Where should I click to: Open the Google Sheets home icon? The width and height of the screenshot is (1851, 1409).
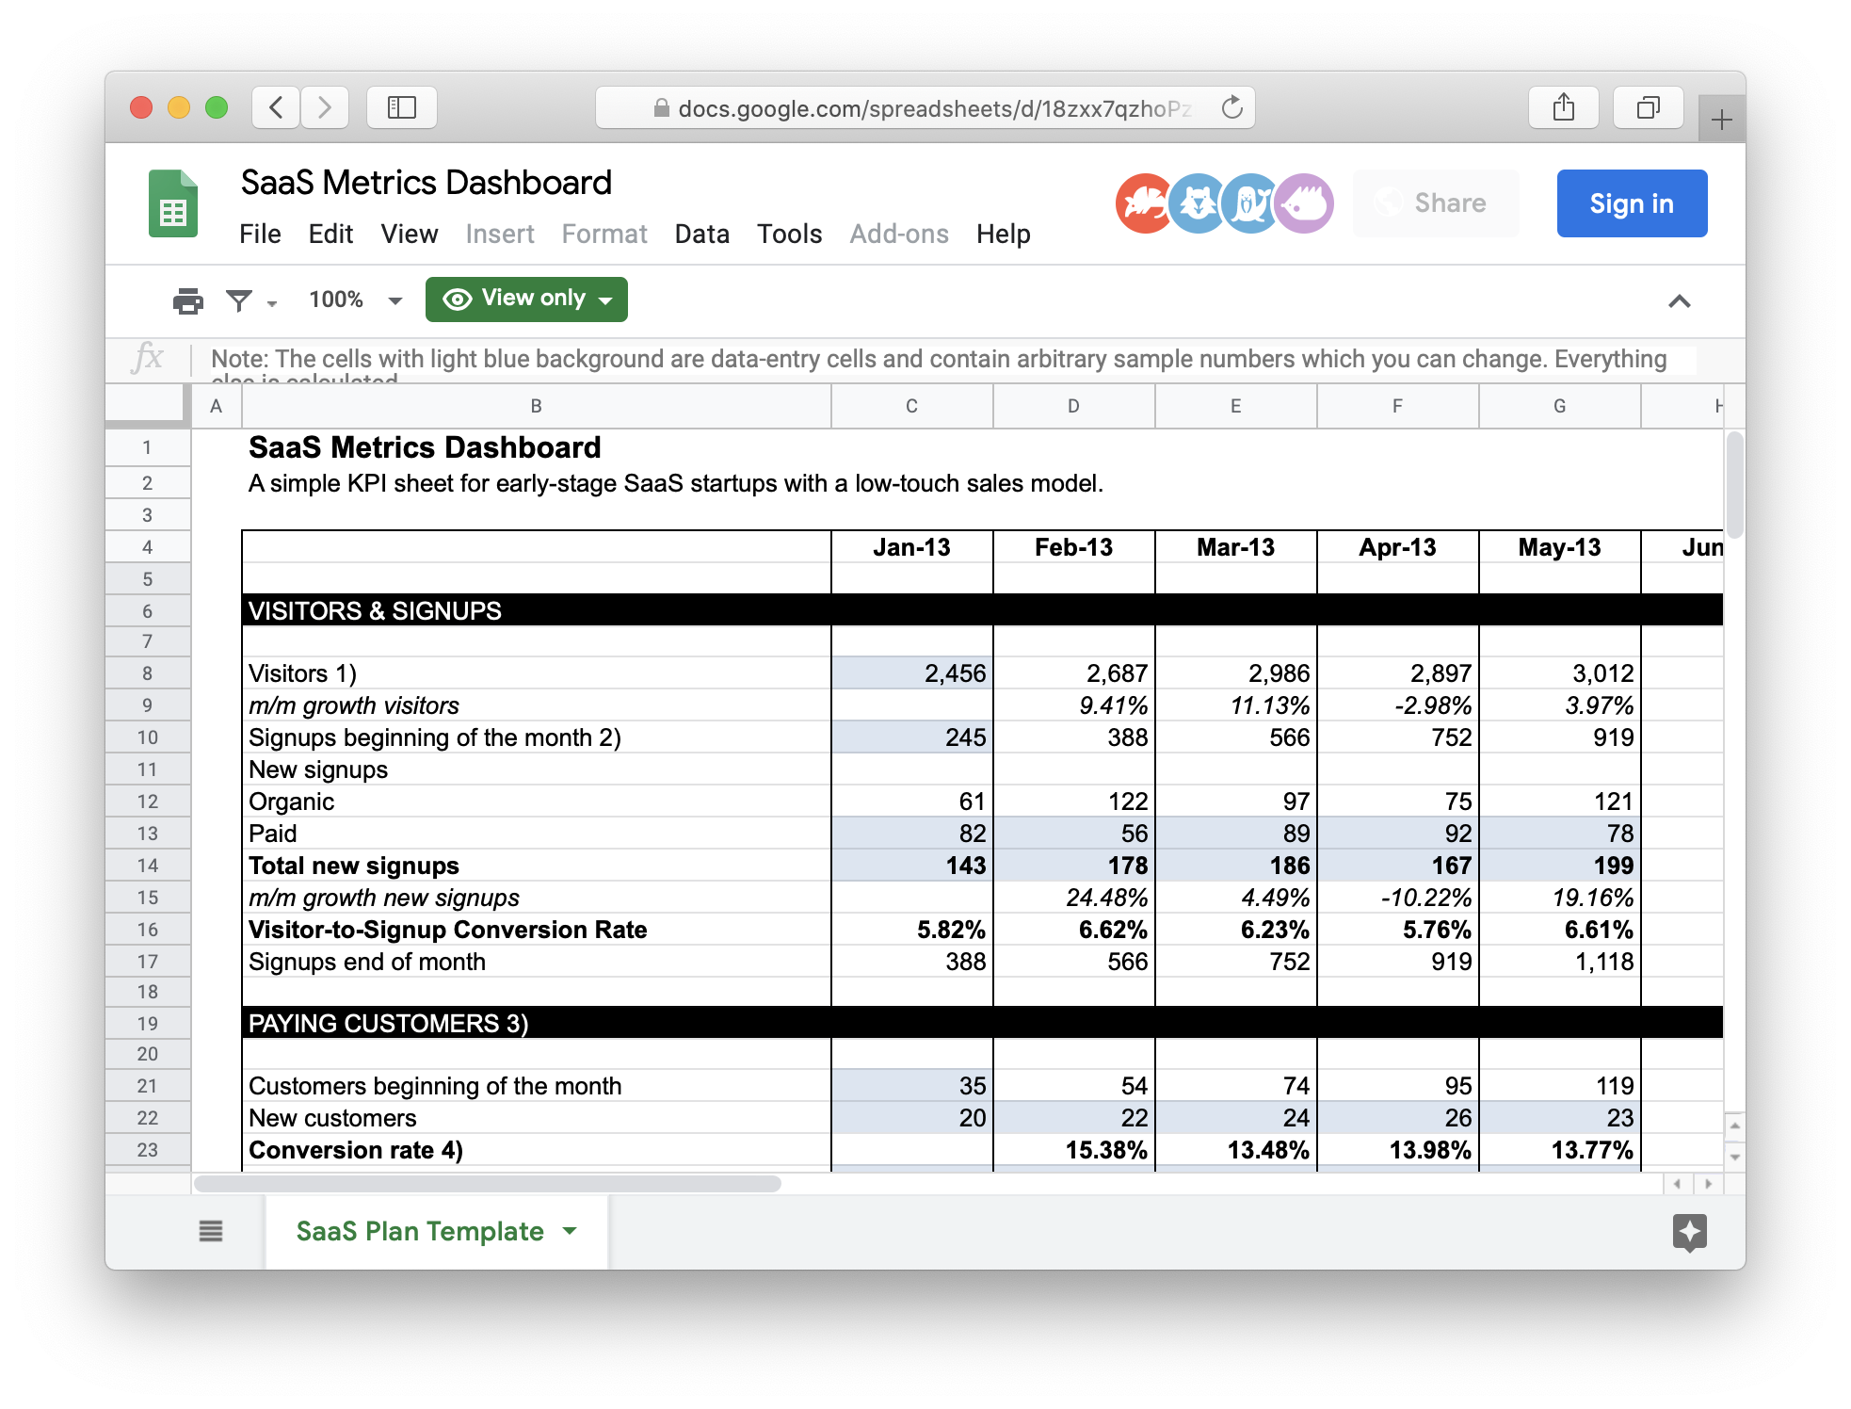tap(173, 203)
